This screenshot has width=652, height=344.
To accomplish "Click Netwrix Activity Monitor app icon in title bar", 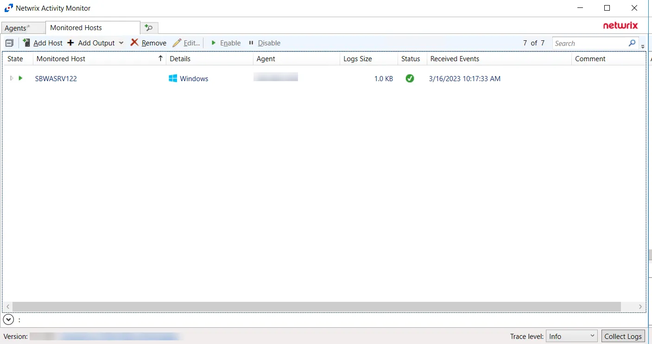I will pos(9,8).
